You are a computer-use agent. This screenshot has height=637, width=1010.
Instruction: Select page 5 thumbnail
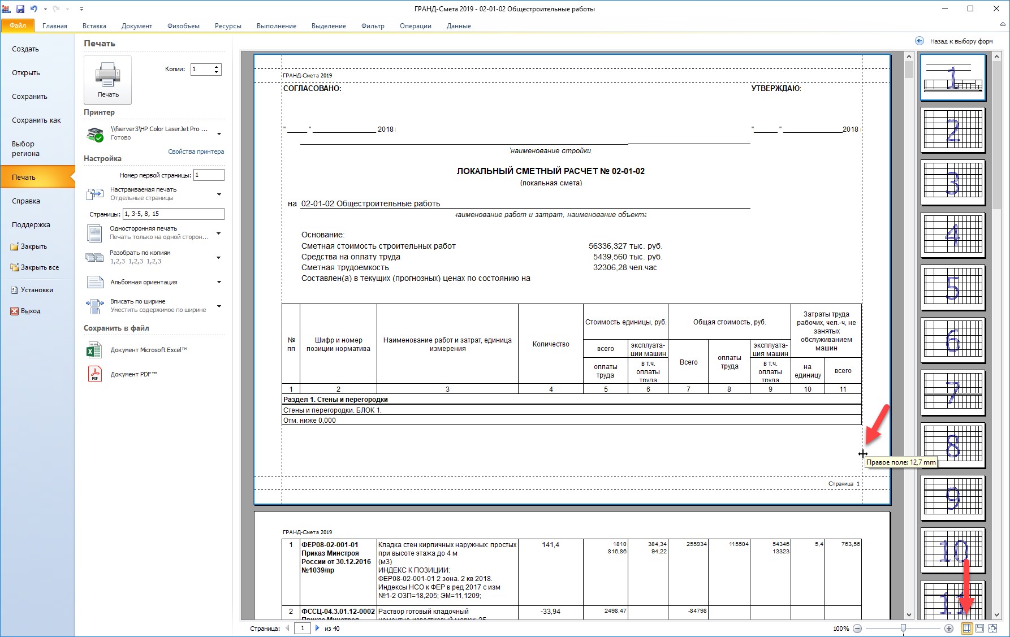click(x=953, y=288)
